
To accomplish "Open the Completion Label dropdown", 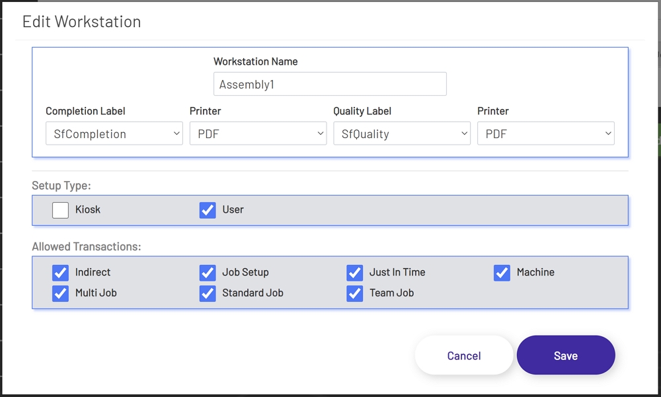I will click(x=114, y=133).
